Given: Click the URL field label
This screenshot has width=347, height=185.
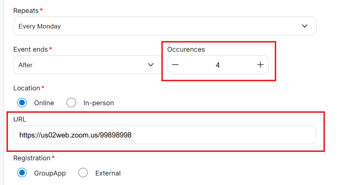Looking at the screenshot, I should coord(19,119).
